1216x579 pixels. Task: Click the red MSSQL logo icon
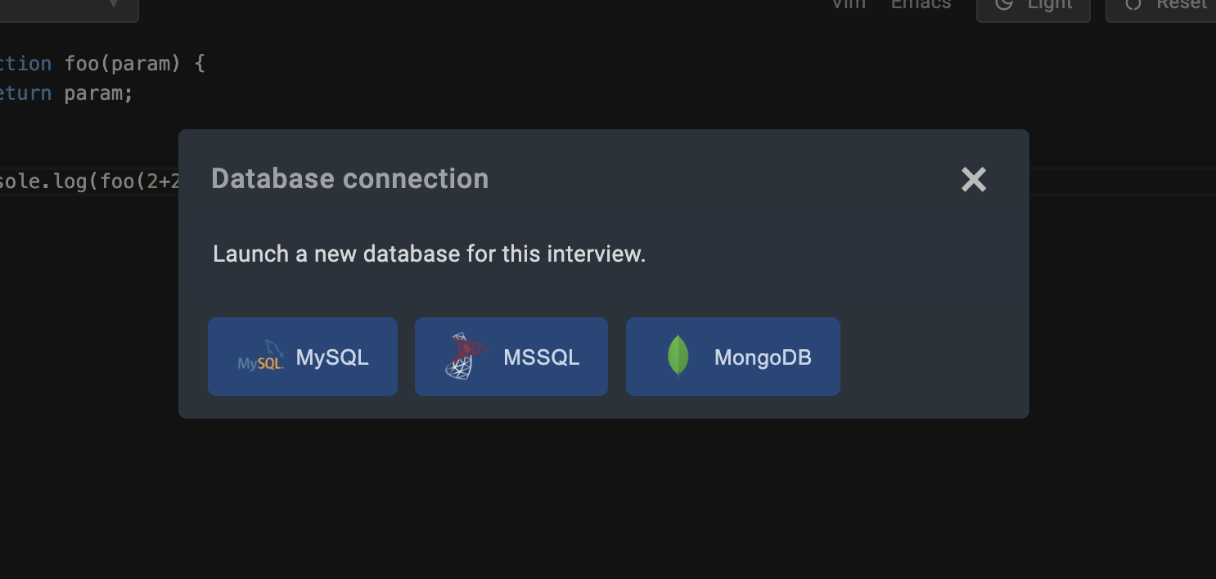coord(465,357)
